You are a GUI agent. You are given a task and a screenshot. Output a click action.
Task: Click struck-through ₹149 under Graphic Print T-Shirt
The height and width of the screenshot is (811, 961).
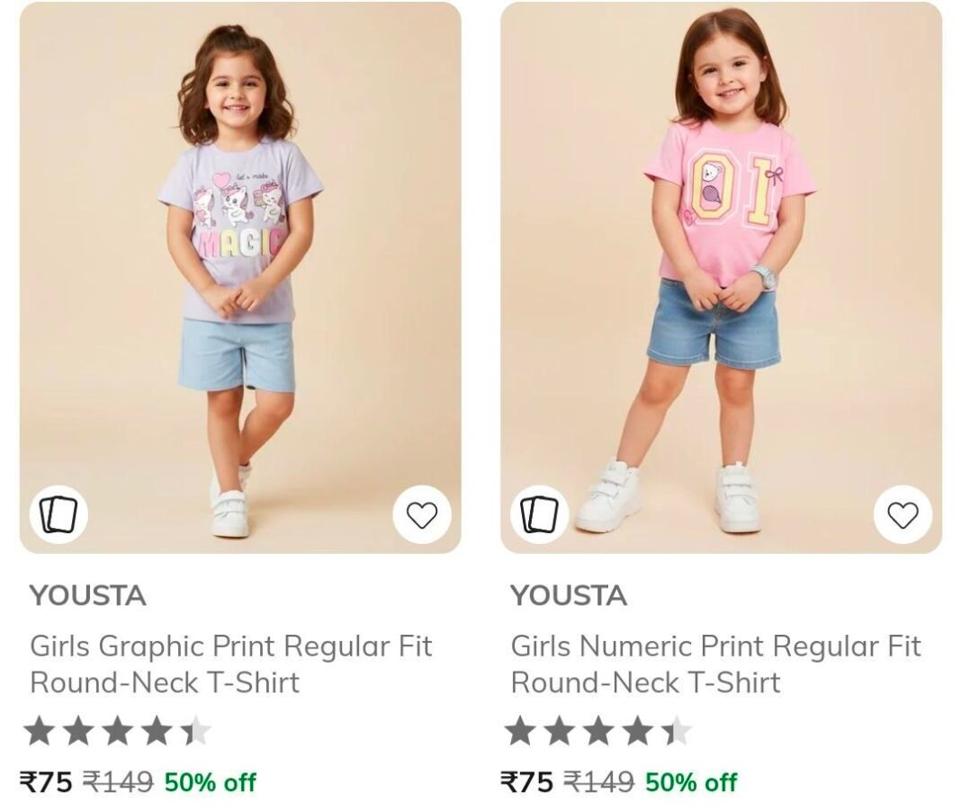click(x=118, y=782)
